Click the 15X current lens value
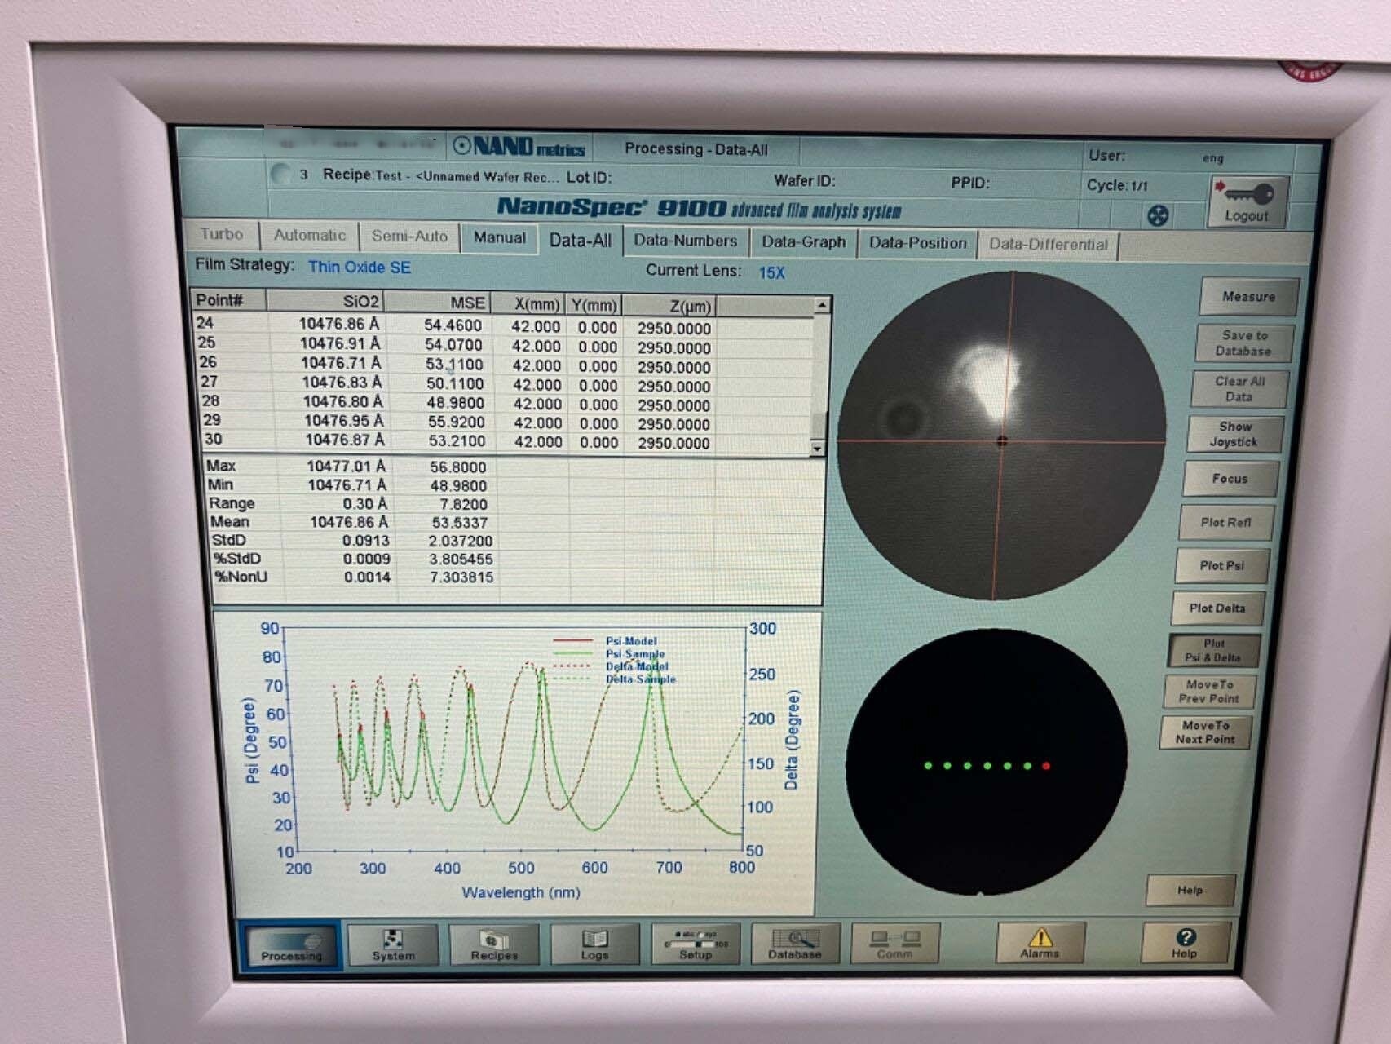The image size is (1391, 1044). 771,272
